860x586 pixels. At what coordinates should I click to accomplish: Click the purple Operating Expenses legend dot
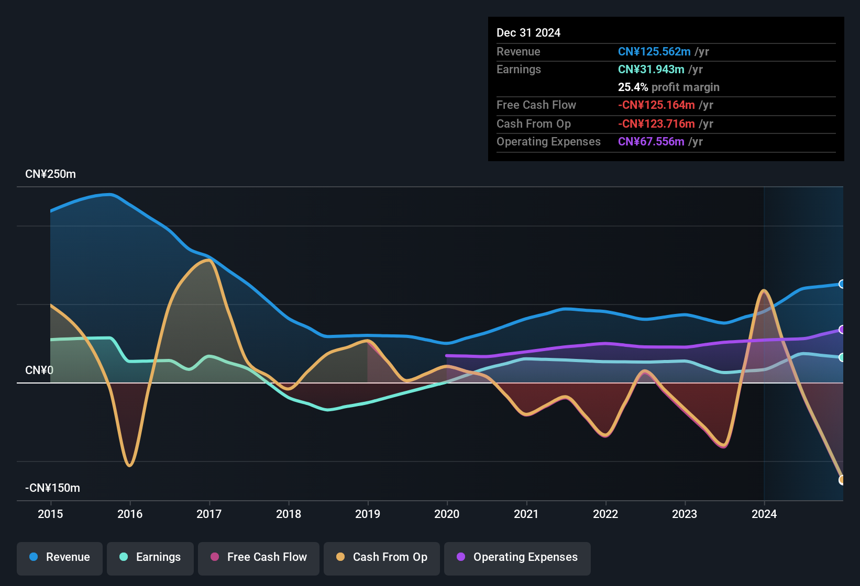click(459, 557)
